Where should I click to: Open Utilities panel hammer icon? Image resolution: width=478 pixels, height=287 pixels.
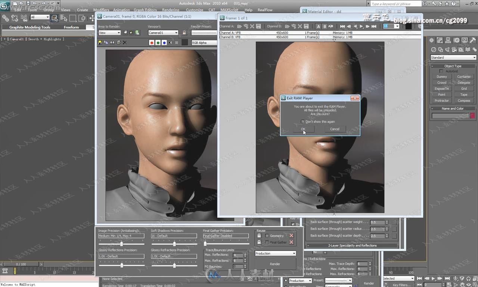click(x=473, y=40)
